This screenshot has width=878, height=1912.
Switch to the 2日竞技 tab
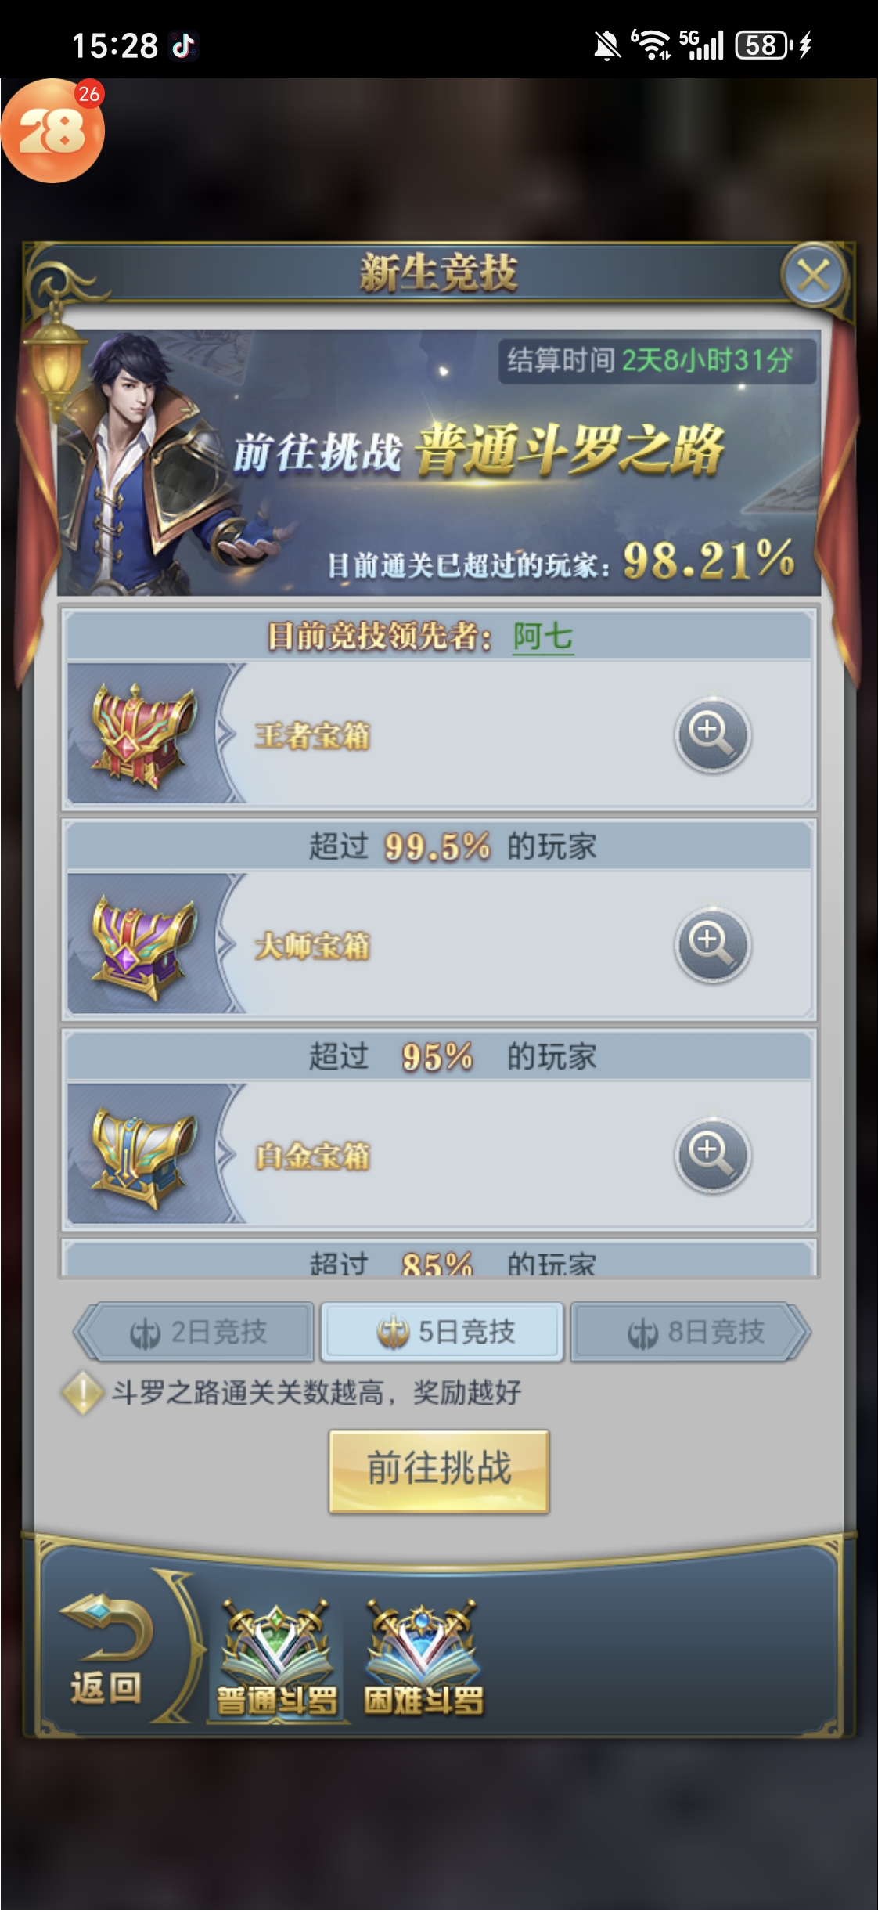(196, 1332)
